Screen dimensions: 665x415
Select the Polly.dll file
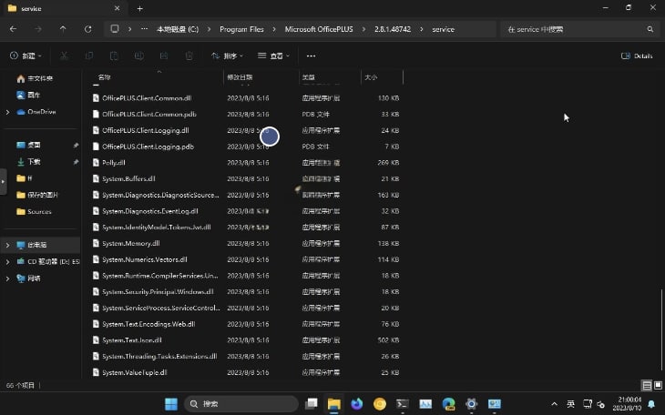coord(114,163)
